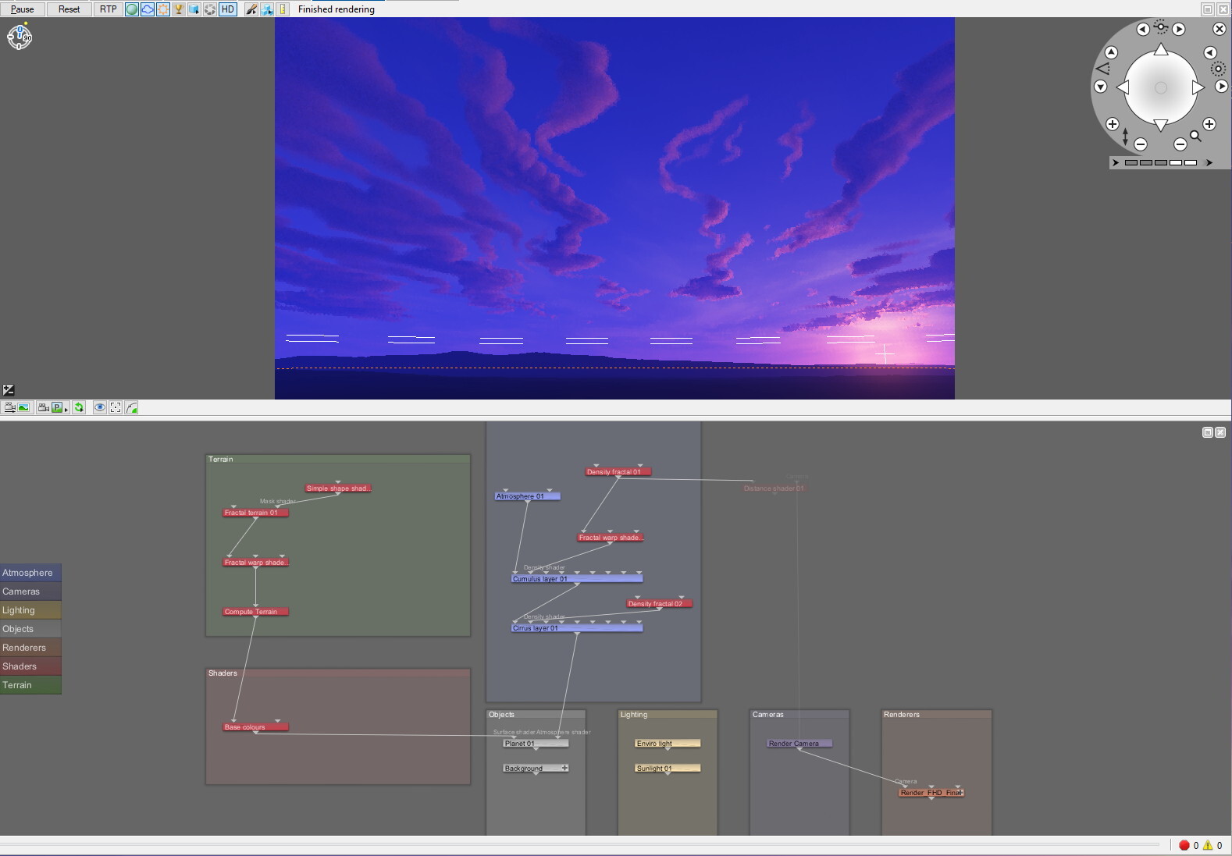Click the green refresh arrows icon
The width and height of the screenshot is (1232, 856).
(x=79, y=407)
